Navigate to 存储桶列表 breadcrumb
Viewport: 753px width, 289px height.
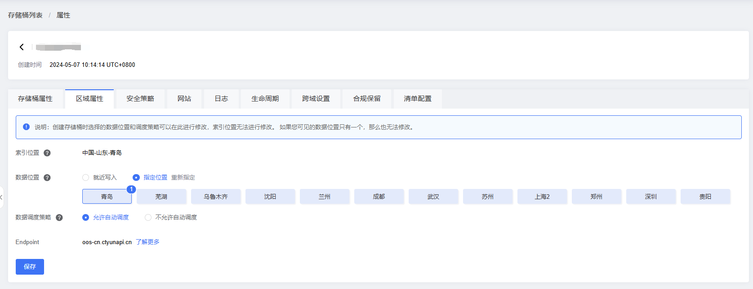pyautogui.click(x=25, y=15)
